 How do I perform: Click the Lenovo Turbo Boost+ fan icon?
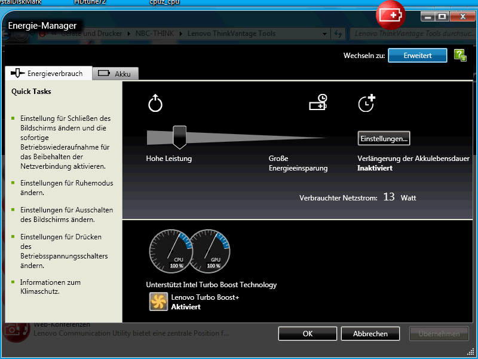pyautogui.click(x=158, y=302)
